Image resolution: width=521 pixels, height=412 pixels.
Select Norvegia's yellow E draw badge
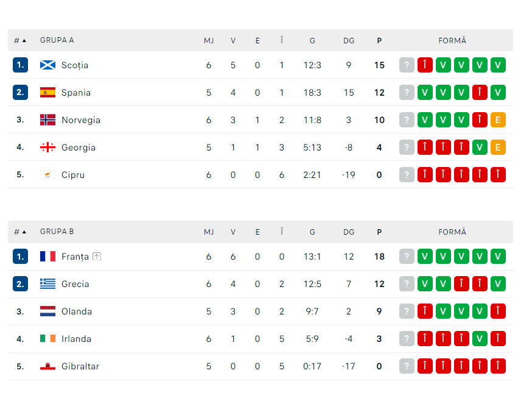coord(498,119)
